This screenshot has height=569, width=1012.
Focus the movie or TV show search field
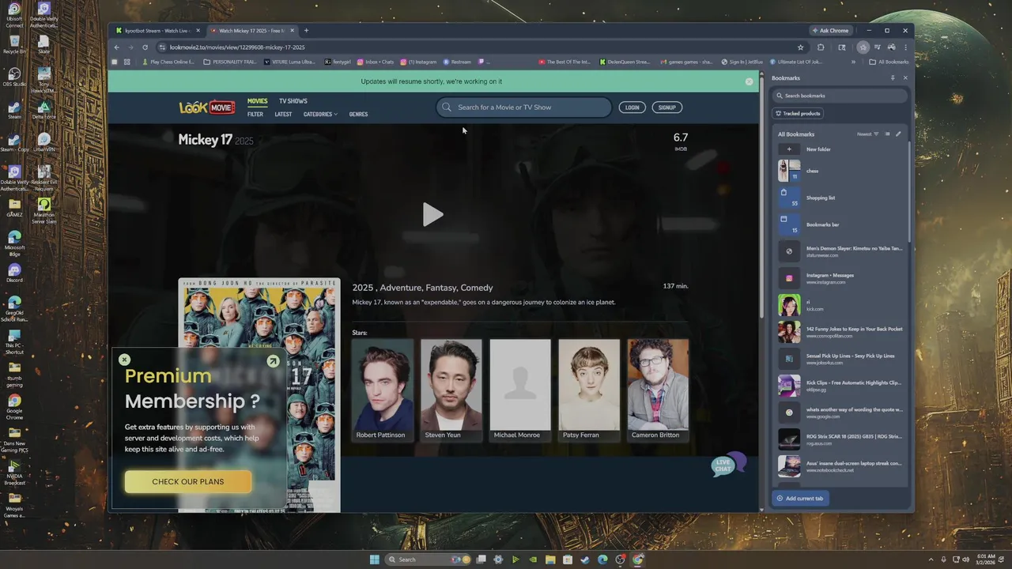coord(523,107)
